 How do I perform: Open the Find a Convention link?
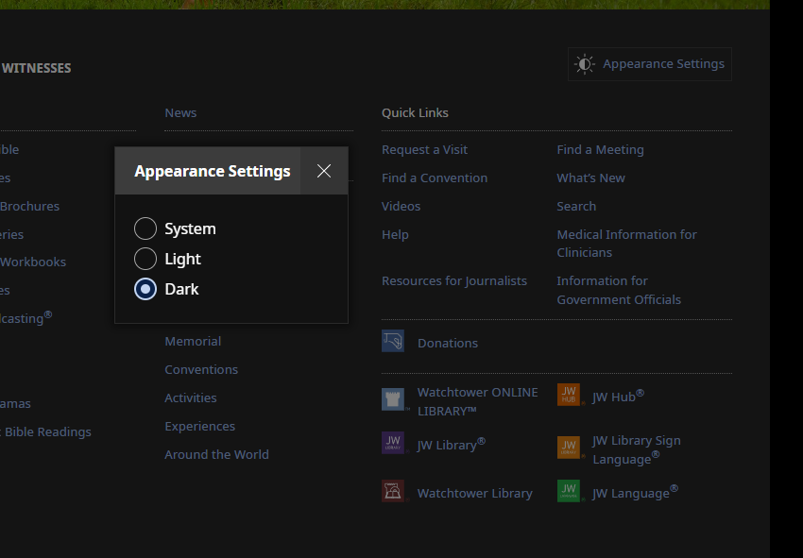(435, 178)
